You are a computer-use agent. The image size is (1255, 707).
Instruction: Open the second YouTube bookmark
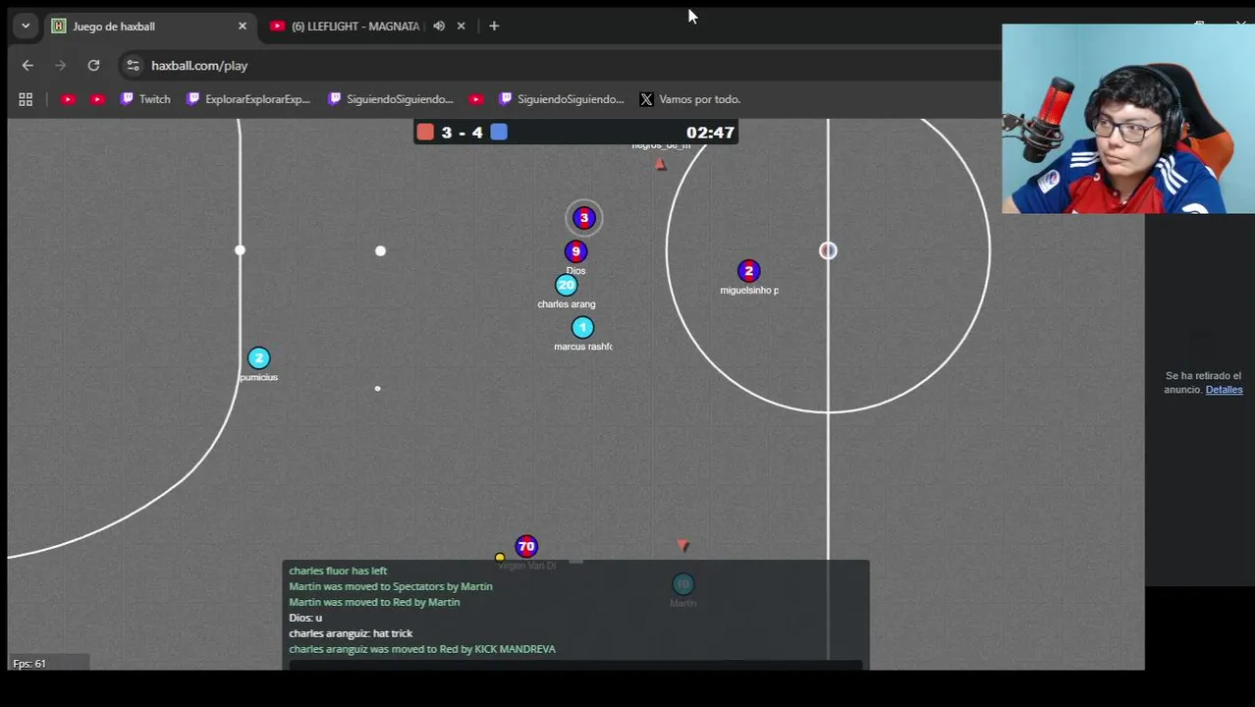pos(97,99)
